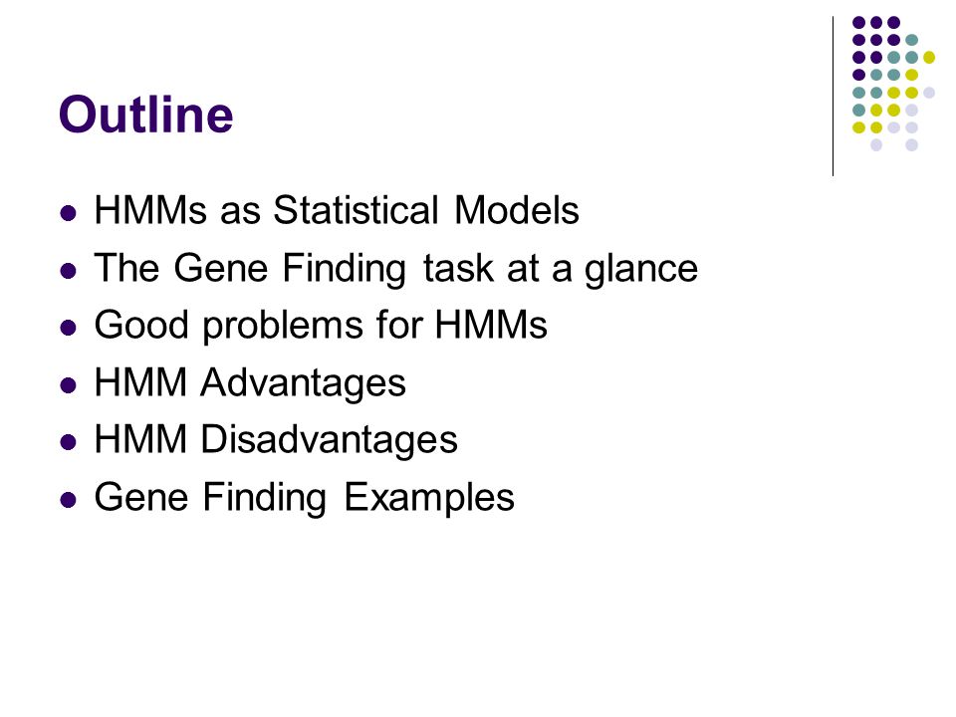This screenshot has width=956, height=717.
Task: Click bullet dot beside HMM Advantages
Action: coord(69,385)
